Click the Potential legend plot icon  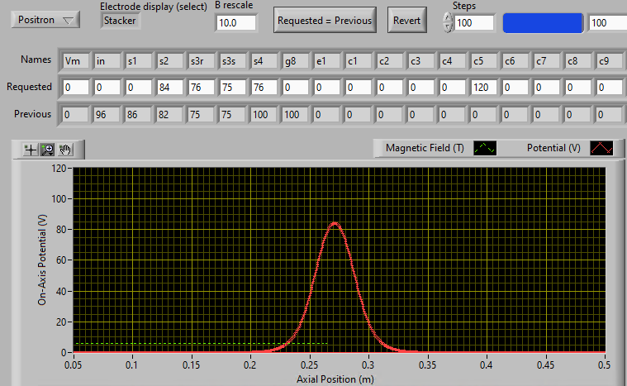601,148
